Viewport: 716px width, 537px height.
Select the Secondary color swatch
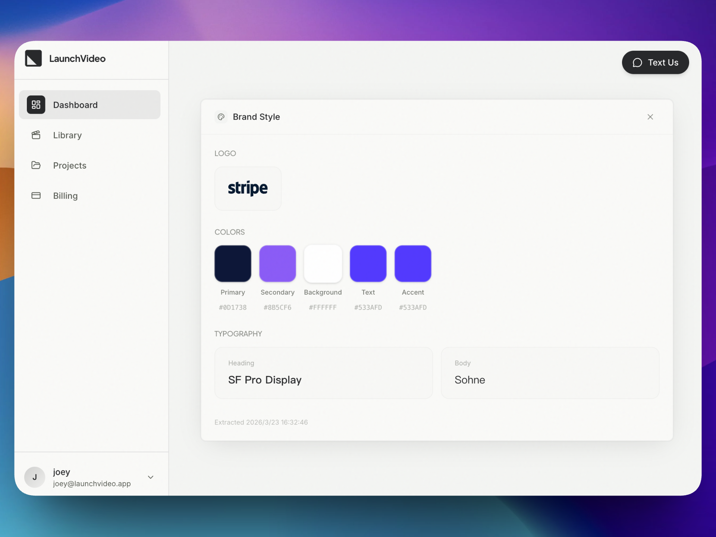[277, 263]
